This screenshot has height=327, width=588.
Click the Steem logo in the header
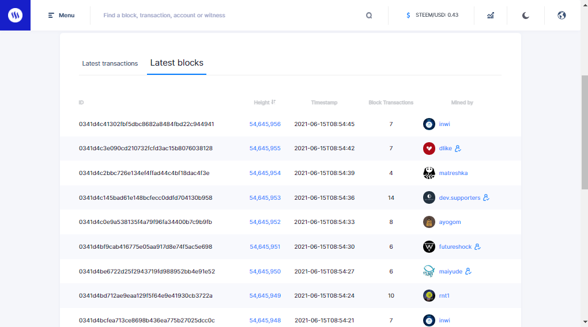(x=15, y=16)
